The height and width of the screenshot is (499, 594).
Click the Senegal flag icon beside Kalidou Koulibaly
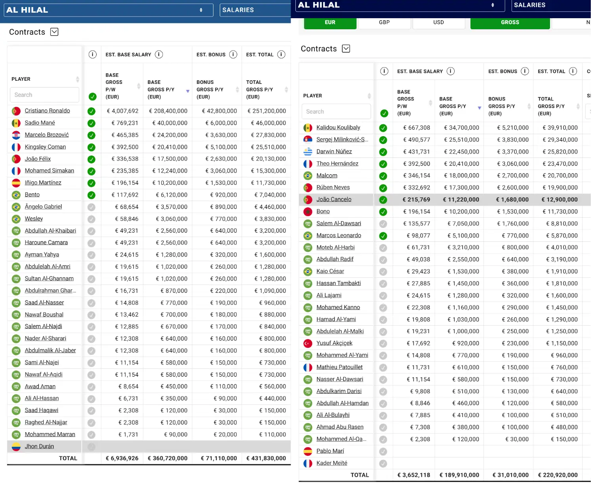pyautogui.click(x=308, y=128)
